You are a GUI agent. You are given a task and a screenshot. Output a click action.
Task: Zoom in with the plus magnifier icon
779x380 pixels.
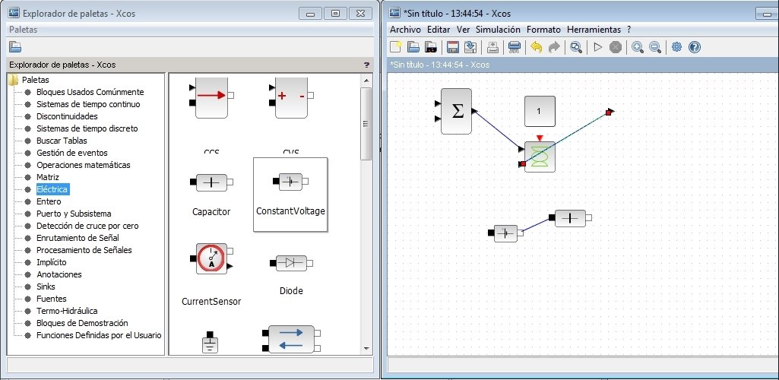tap(638, 47)
